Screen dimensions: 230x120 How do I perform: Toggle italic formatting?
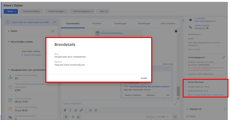point(70,110)
